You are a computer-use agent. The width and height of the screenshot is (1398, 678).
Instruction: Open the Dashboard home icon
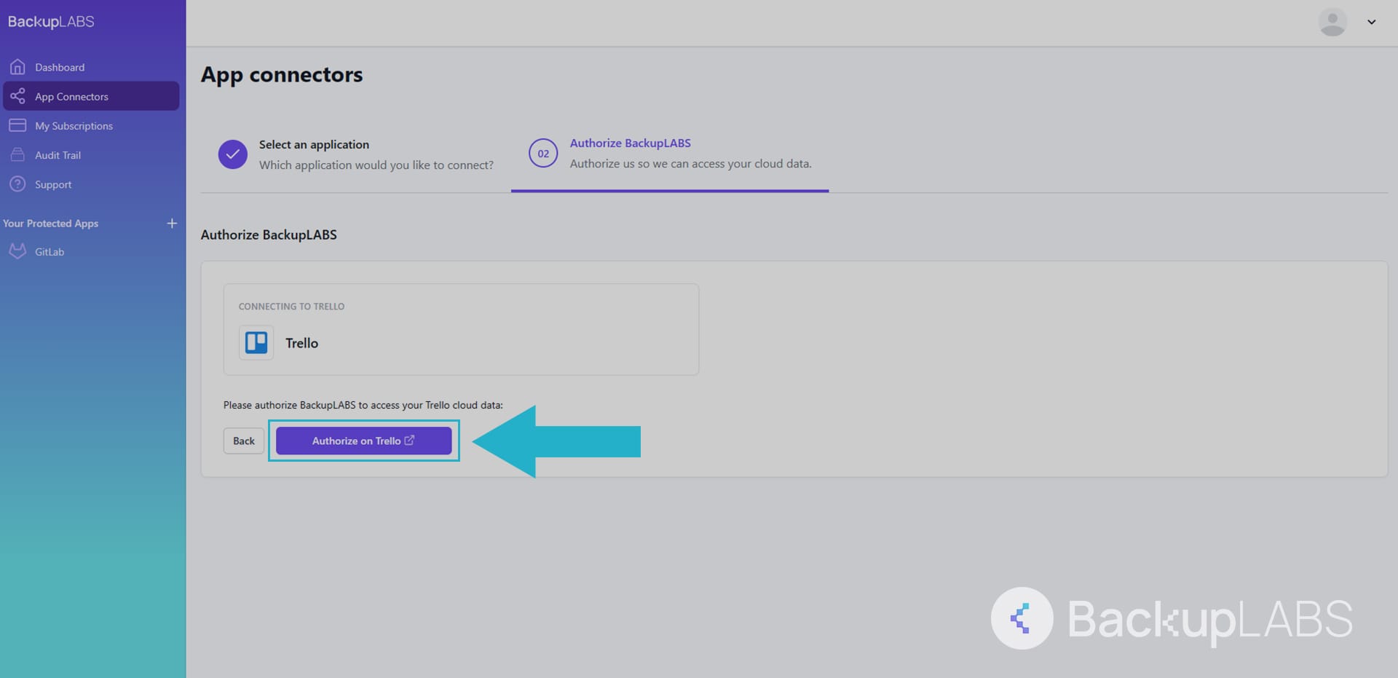click(x=17, y=67)
